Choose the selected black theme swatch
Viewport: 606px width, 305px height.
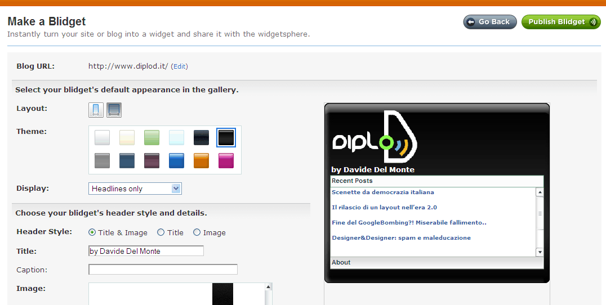point(226,137)
